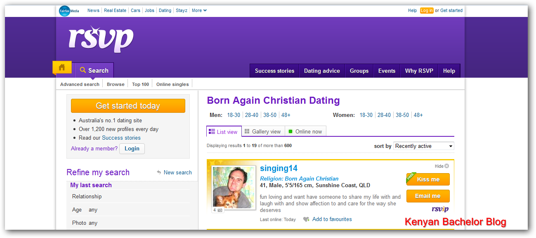
Task: Click Add to favourites link
Action: pyautogui.click(x=332, y=219)
